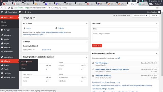This screenshot has width=163, height=92.
Task: Go to Updates under Dashboard
Action: coord(4,25)
